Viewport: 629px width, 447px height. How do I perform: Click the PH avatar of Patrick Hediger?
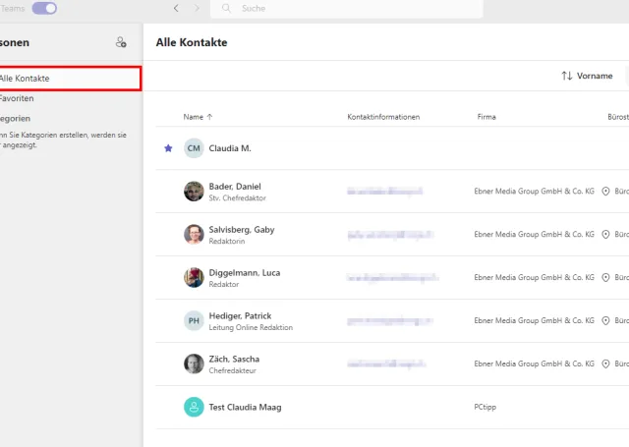click(x=194, y=321)
